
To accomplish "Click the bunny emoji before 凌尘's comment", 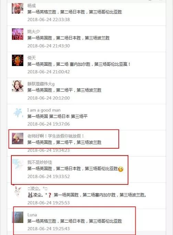I will 30,195.
